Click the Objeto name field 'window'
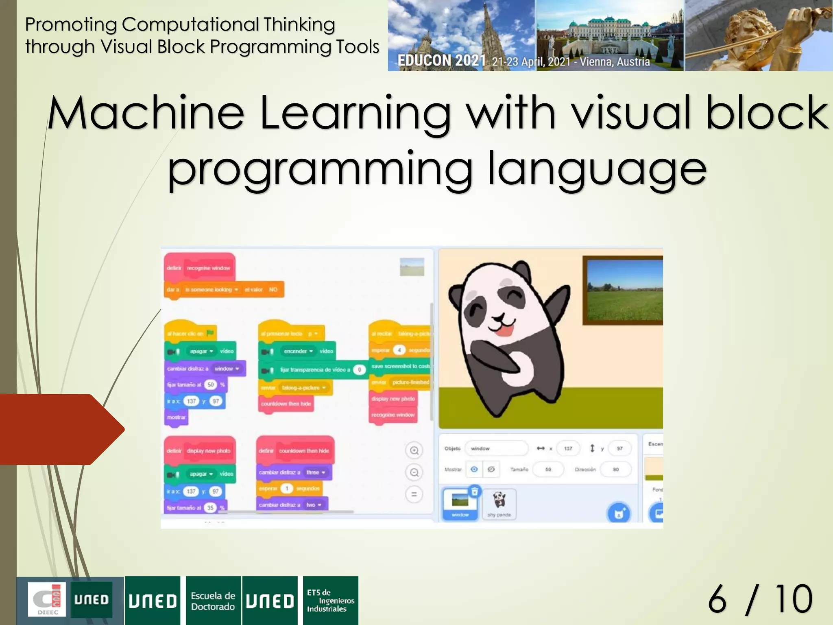Image resolution: width=833 pixels, height=625 pixels. point(496,448)
